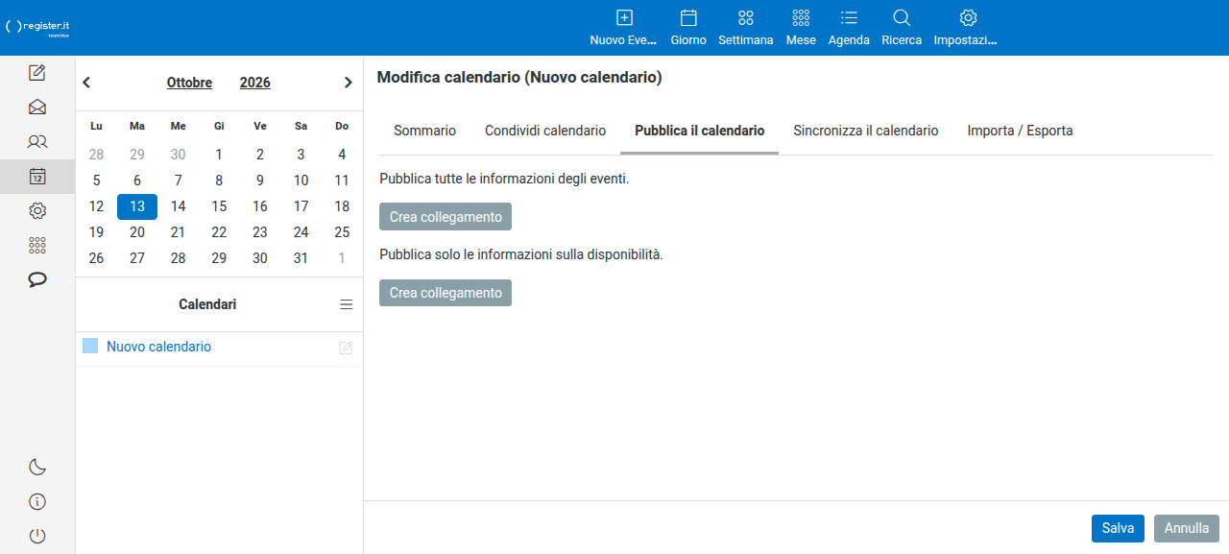Viewport: 1229px width, 554px height.
Task: Select the Pubblica il calendario tab
Action: pyautogui.click(x=700, y=131)
